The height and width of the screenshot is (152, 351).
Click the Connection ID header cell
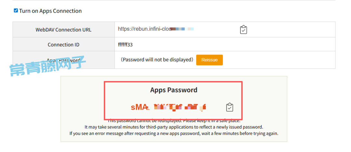tap(64, 44)
